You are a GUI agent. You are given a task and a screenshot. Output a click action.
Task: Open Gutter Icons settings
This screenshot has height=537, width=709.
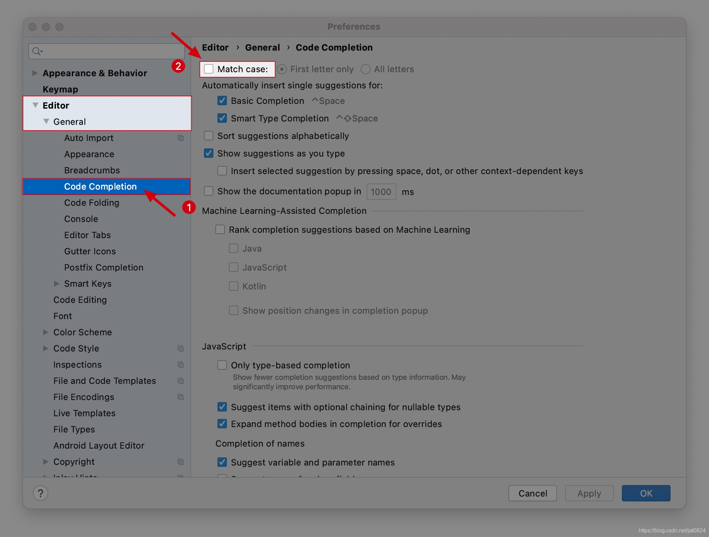tap(90, 251)
